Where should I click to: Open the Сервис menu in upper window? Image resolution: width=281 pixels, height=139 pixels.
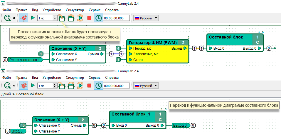point(95,10)
